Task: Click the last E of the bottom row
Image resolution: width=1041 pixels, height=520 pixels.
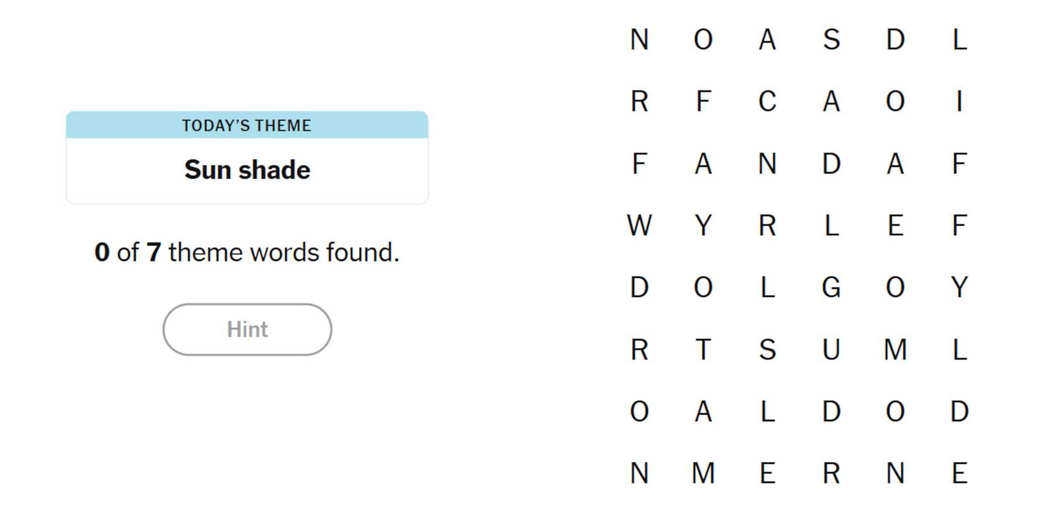Action: tap(959, 473)
